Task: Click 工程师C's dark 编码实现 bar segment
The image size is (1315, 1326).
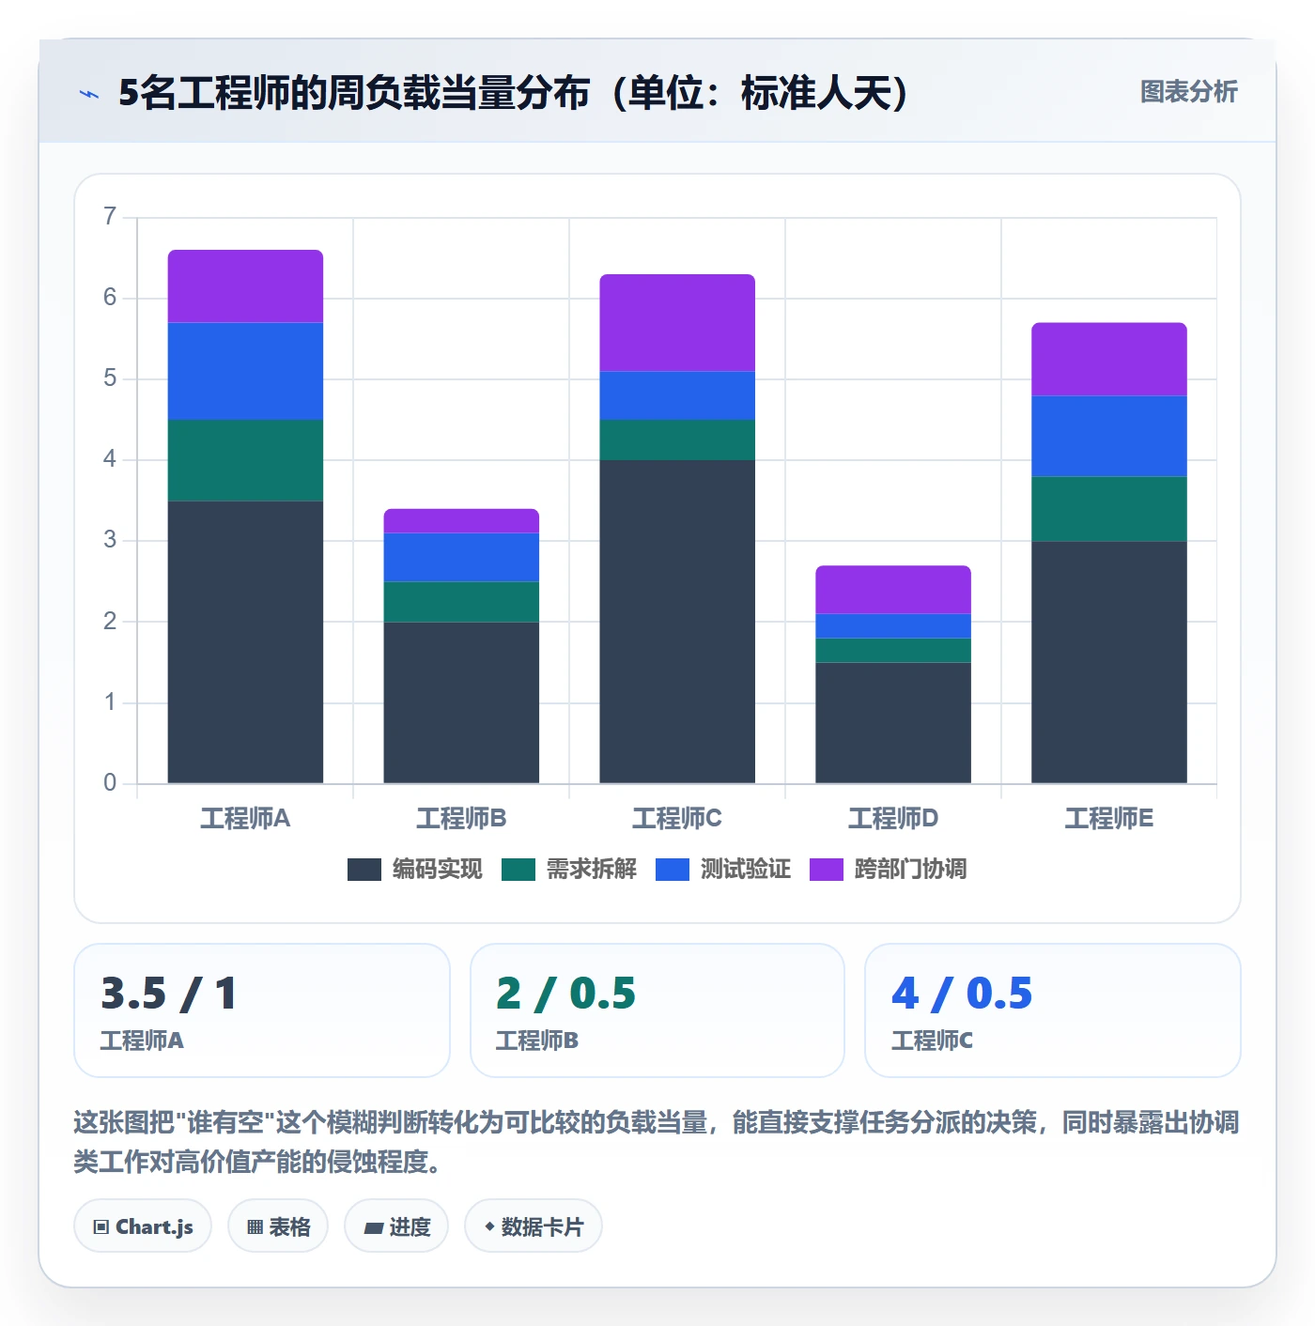Action: pos(677,622)
